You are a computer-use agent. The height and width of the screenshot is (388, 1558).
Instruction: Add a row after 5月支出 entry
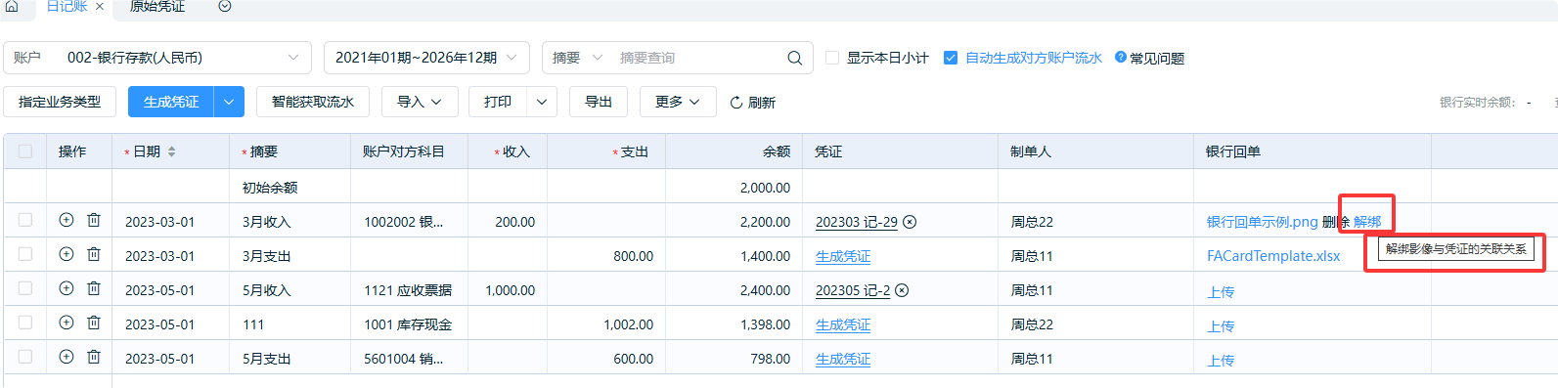67,357
